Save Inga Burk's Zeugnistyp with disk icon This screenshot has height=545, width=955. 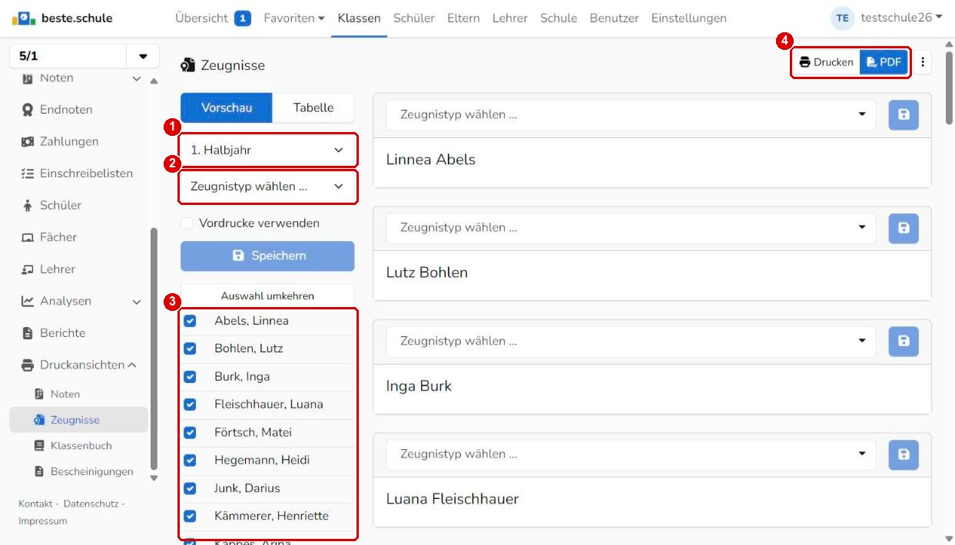[904, 341]
